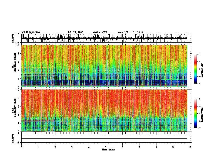Image resolution: width=214 pixels, height=165 pixels.
Task: Click the ch.1 spectrogram color scale bar
Action: click(196, 69)
